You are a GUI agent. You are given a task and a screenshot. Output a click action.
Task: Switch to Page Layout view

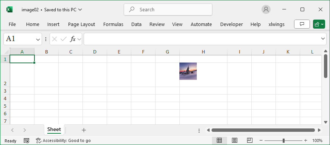pyautogui.click(x=235, y=140)
